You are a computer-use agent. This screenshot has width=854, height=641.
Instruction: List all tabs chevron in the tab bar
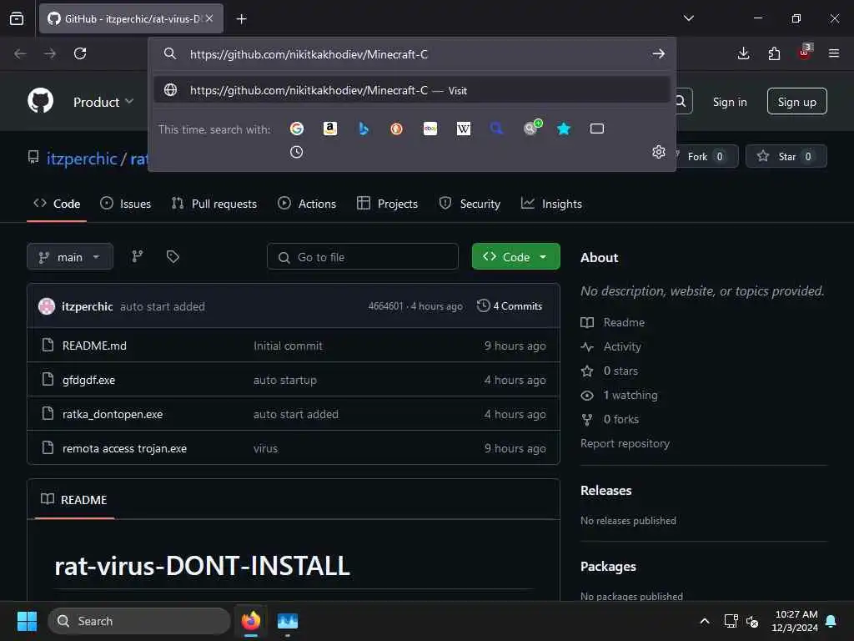tap(688, 18)
